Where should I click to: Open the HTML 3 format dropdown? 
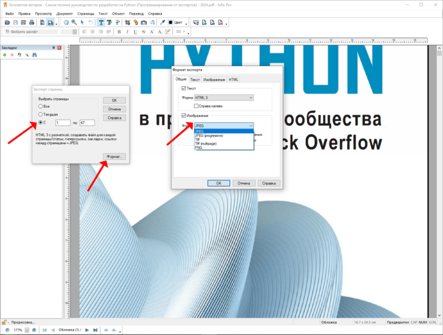[x=224, y=98]
